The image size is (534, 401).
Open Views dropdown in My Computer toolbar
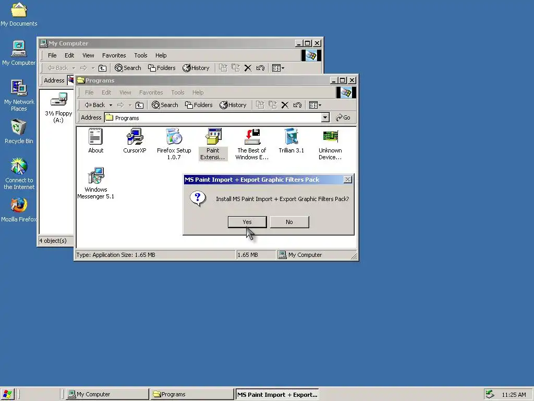(x=278, y=68)
